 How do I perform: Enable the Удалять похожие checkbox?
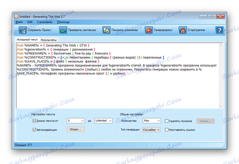tap(167, 121)
